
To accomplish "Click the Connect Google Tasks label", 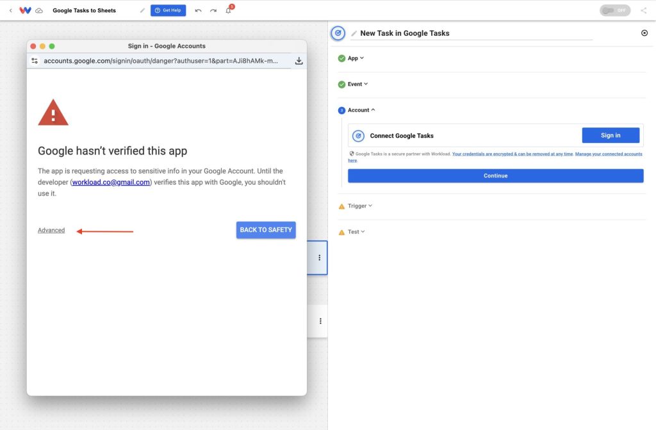I will pos(402,136).
